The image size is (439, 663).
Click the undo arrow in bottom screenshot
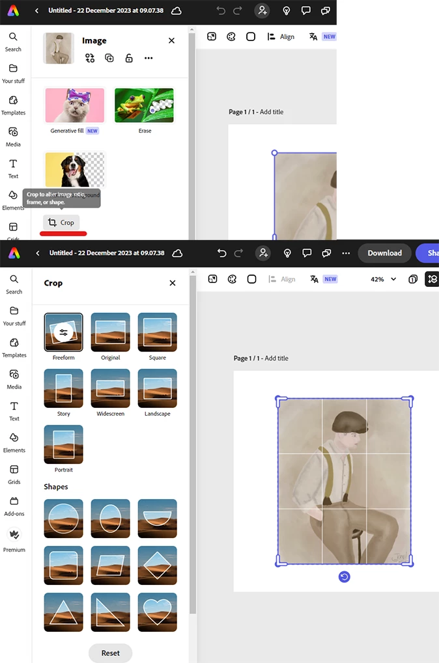221,253
